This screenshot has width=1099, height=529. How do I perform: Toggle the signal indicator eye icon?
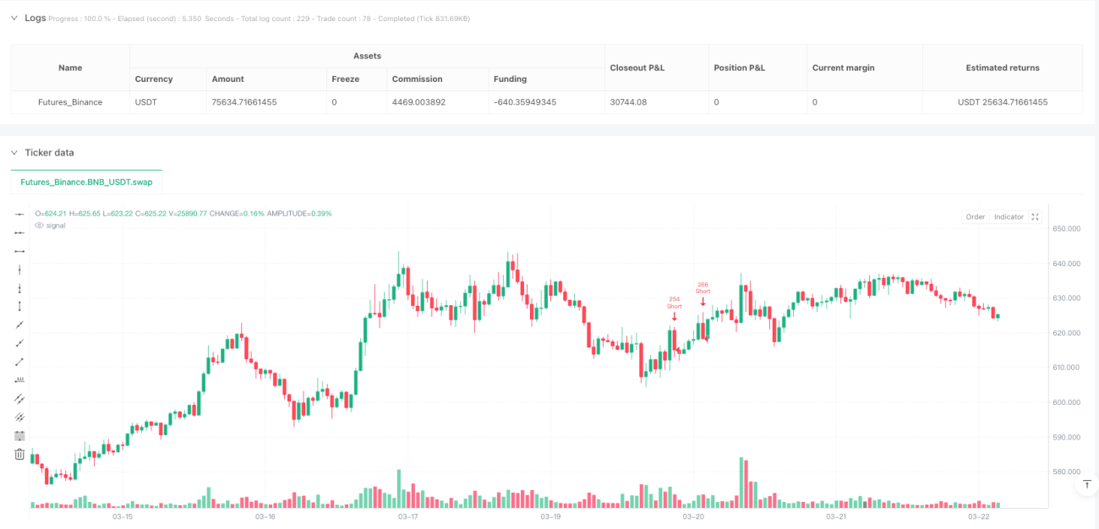coord(39,226)
